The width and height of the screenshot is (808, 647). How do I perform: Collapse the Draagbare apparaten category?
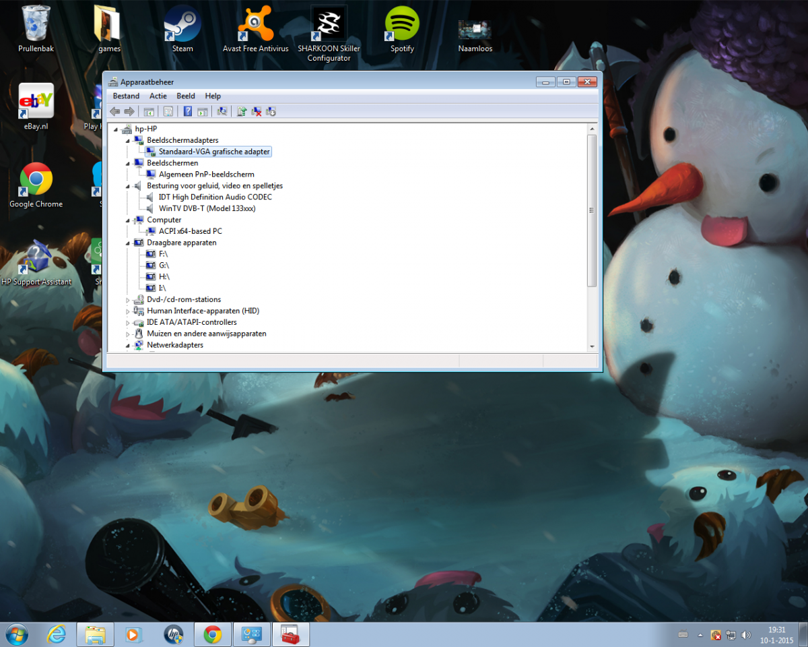(128, 243)
